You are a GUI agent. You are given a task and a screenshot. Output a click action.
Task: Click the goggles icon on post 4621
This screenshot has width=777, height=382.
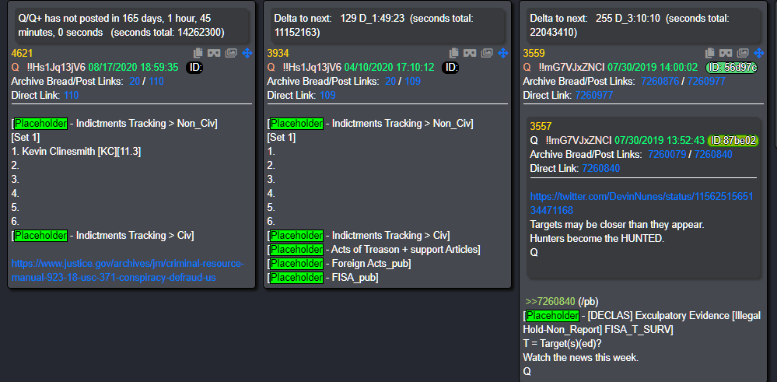click(x=214, y=53)
